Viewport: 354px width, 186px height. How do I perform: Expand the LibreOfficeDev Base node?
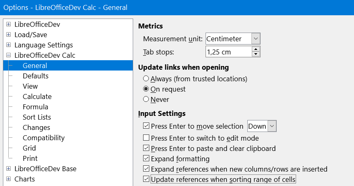coord(8,169)
